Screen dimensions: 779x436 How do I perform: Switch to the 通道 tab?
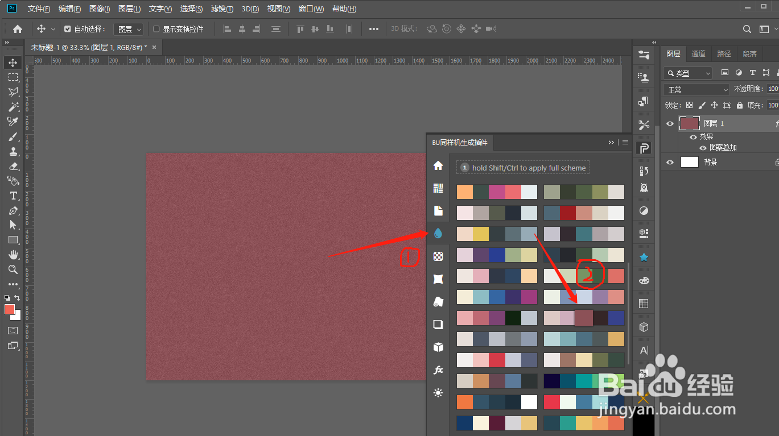[x=699, y=53]
